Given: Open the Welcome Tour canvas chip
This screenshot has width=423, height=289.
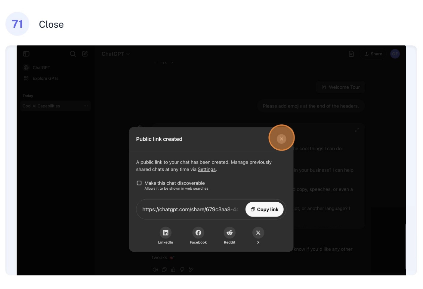Looking at the screenshot, I should tap(341, 87).
